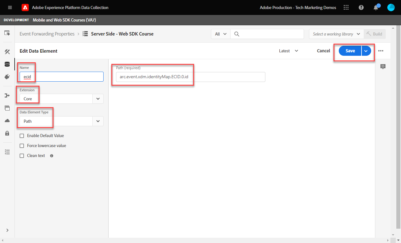This screenshot has width=401, height=243.
Task: Open Publishing Flow from the sidebar
Action: [7, 95]
